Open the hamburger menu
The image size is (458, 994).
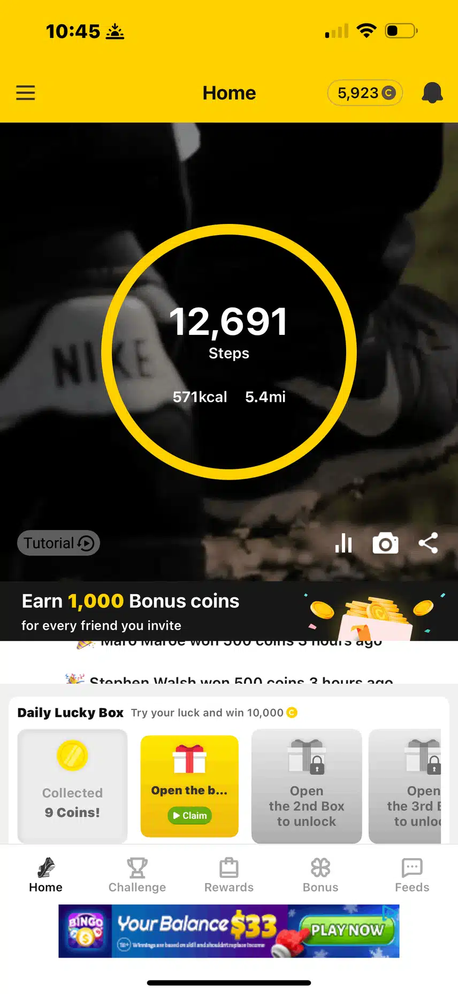click(x=26, y=93)
